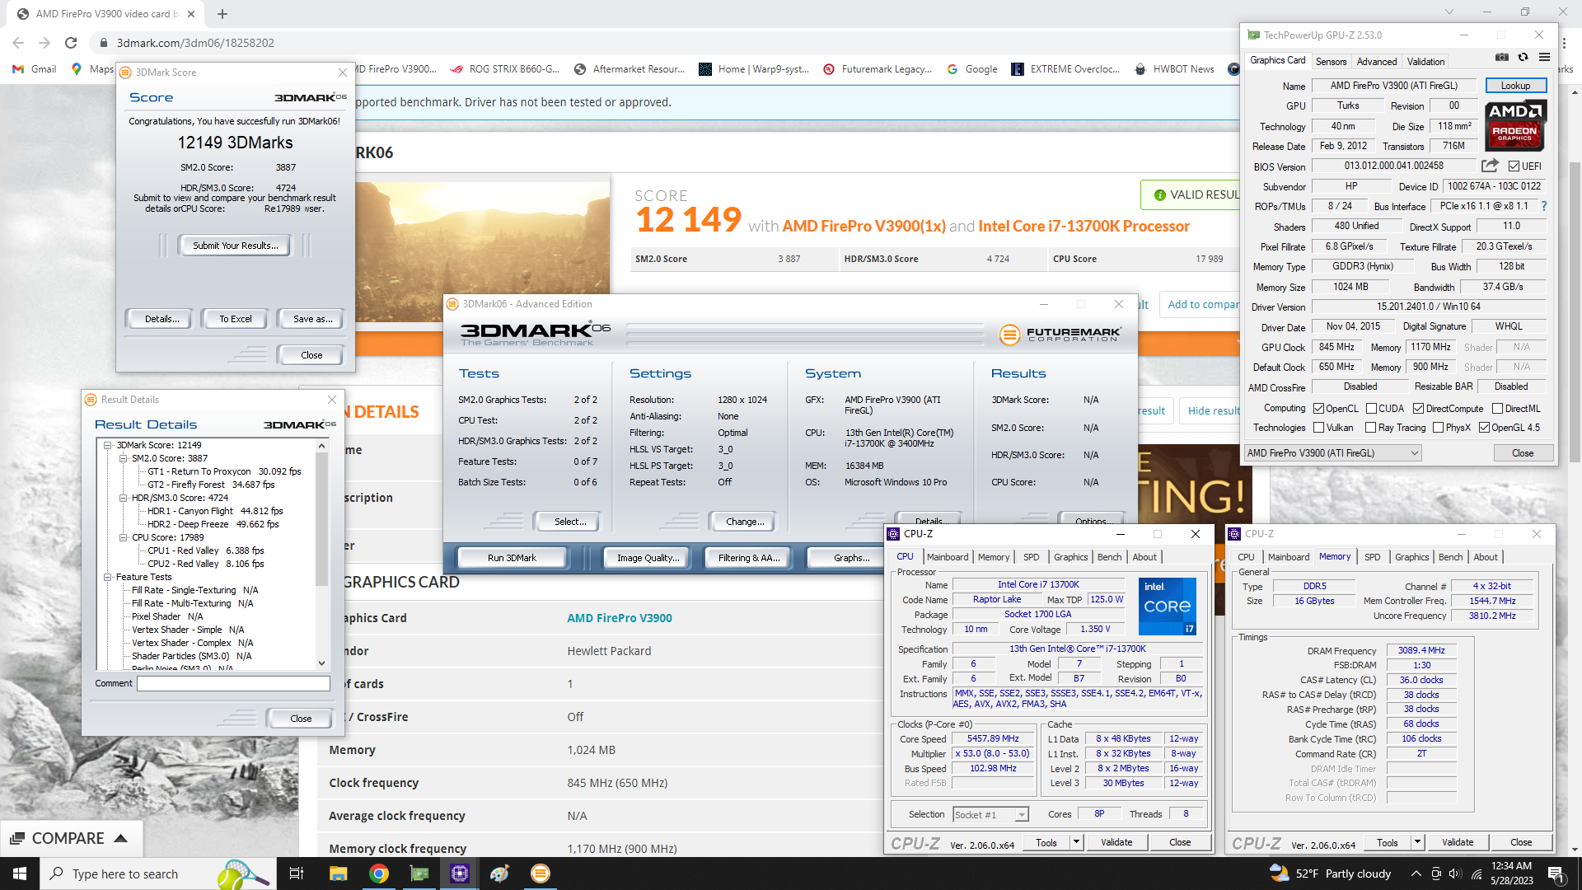
Task: Switch to Chrome on the taskbar
Action: 379,874
